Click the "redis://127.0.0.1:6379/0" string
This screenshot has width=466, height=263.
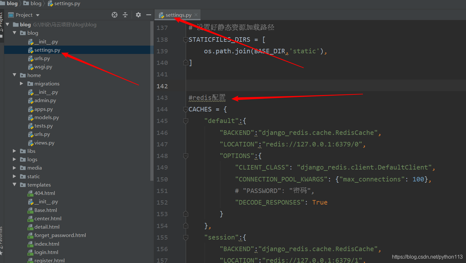pyautogui.click(x=312, y=144)
